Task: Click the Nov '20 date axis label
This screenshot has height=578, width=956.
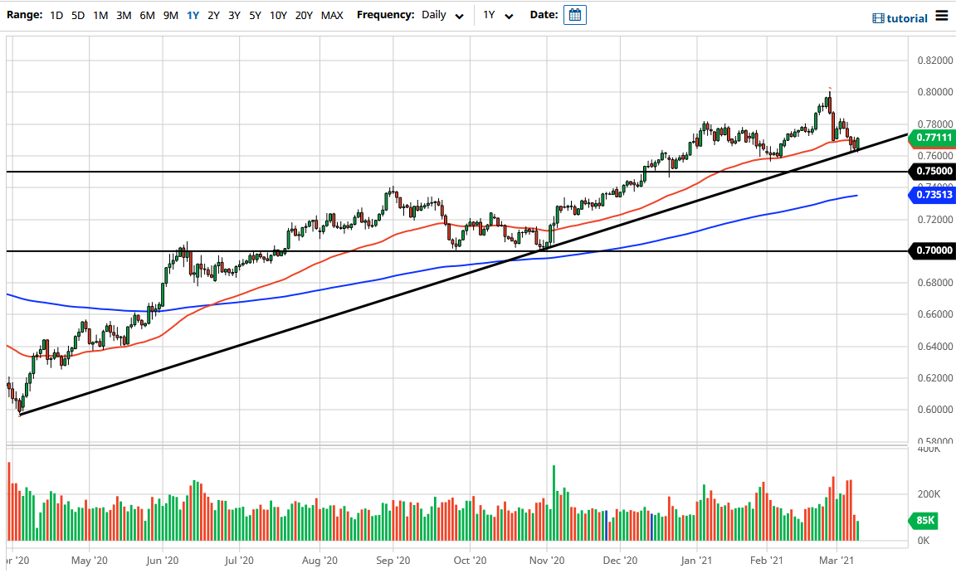Action: [547, 561]
